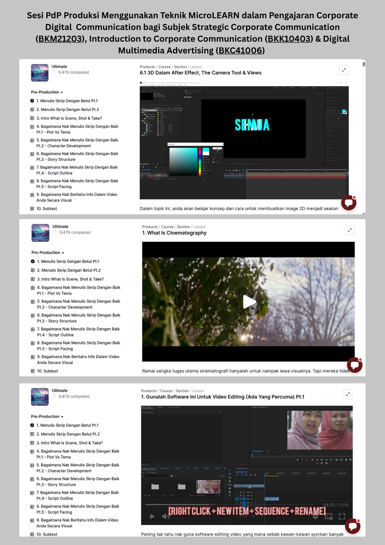Click the play icon in the Video Editing player
The height and width of the screenshot is (545, 385).
tap(152, 516)
